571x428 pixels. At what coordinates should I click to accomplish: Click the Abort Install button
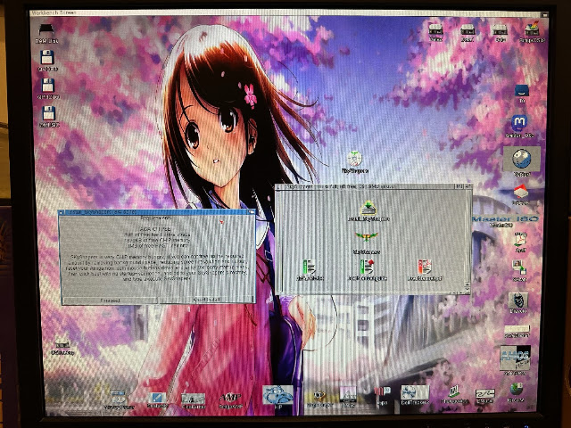point(206,300)
